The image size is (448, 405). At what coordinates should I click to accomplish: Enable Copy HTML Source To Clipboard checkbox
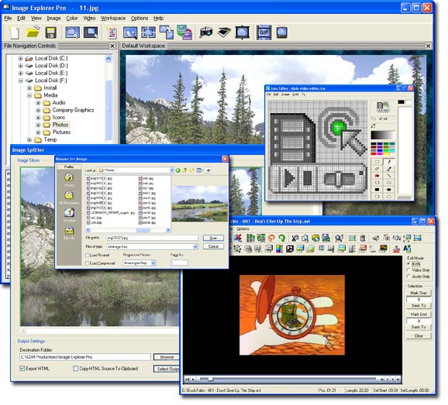click(x=76, y=368)
